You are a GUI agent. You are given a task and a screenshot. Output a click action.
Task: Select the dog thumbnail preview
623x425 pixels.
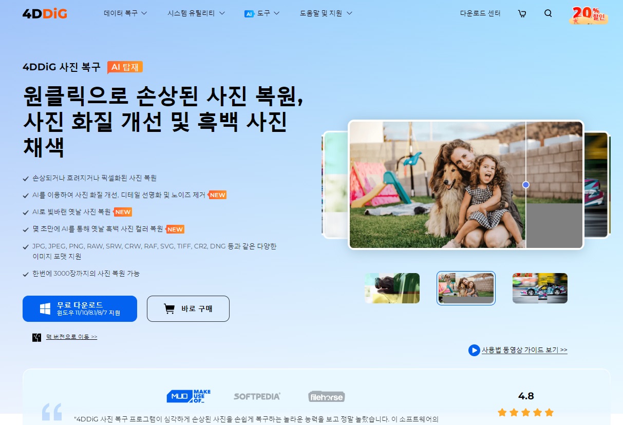click(392, 288)
